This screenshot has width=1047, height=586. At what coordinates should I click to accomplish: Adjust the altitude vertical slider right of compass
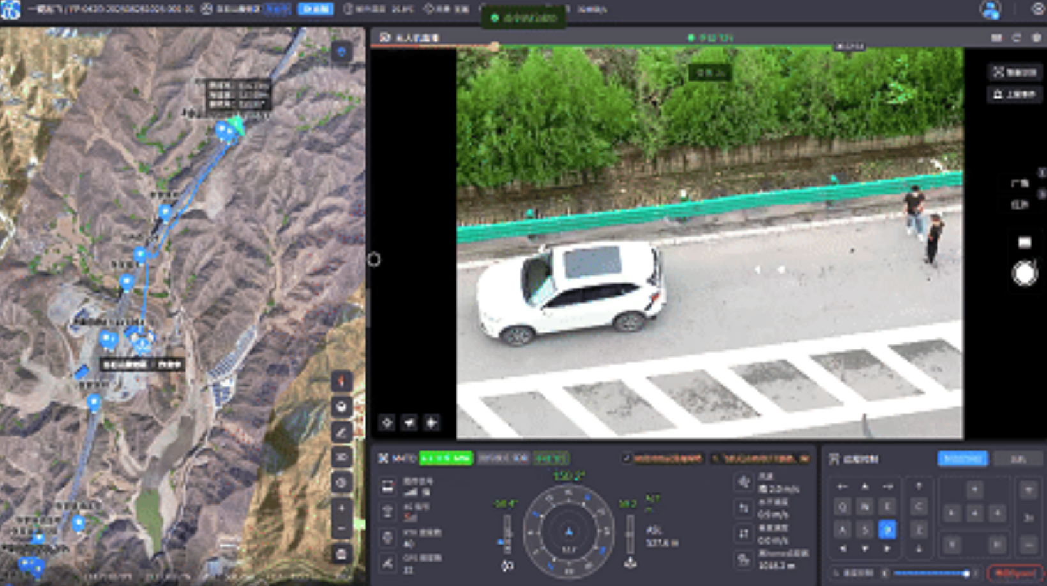pyautogui.click(x=630, y=534)
